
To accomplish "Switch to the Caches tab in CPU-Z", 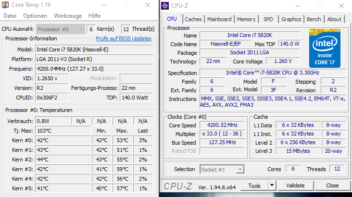I will (x=193, y=19).
